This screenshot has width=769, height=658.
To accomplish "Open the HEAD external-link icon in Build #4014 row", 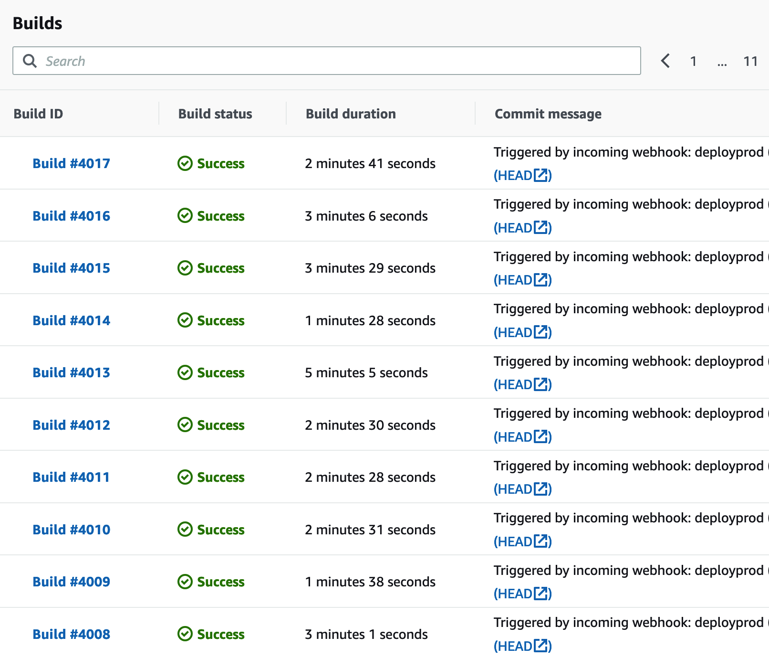I will click(x=540, y=332).
